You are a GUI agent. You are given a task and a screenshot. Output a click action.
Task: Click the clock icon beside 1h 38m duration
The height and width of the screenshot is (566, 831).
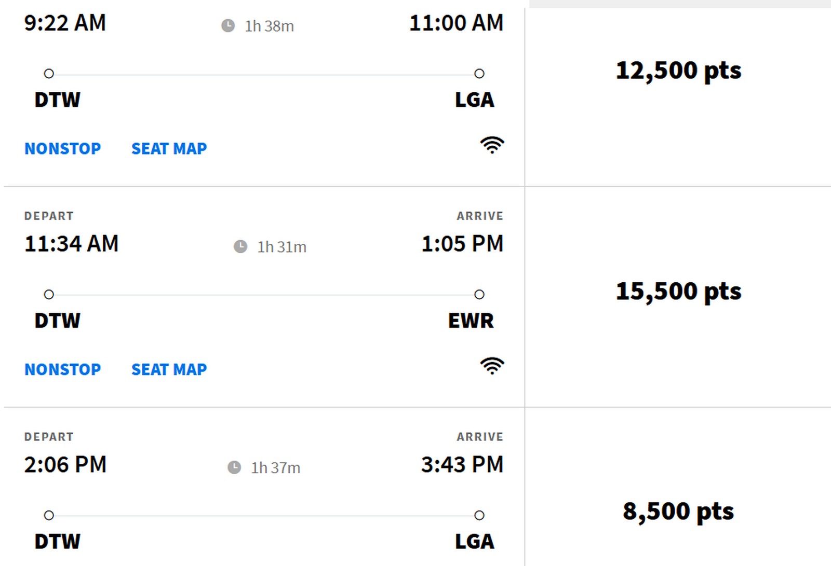(228, 26)
